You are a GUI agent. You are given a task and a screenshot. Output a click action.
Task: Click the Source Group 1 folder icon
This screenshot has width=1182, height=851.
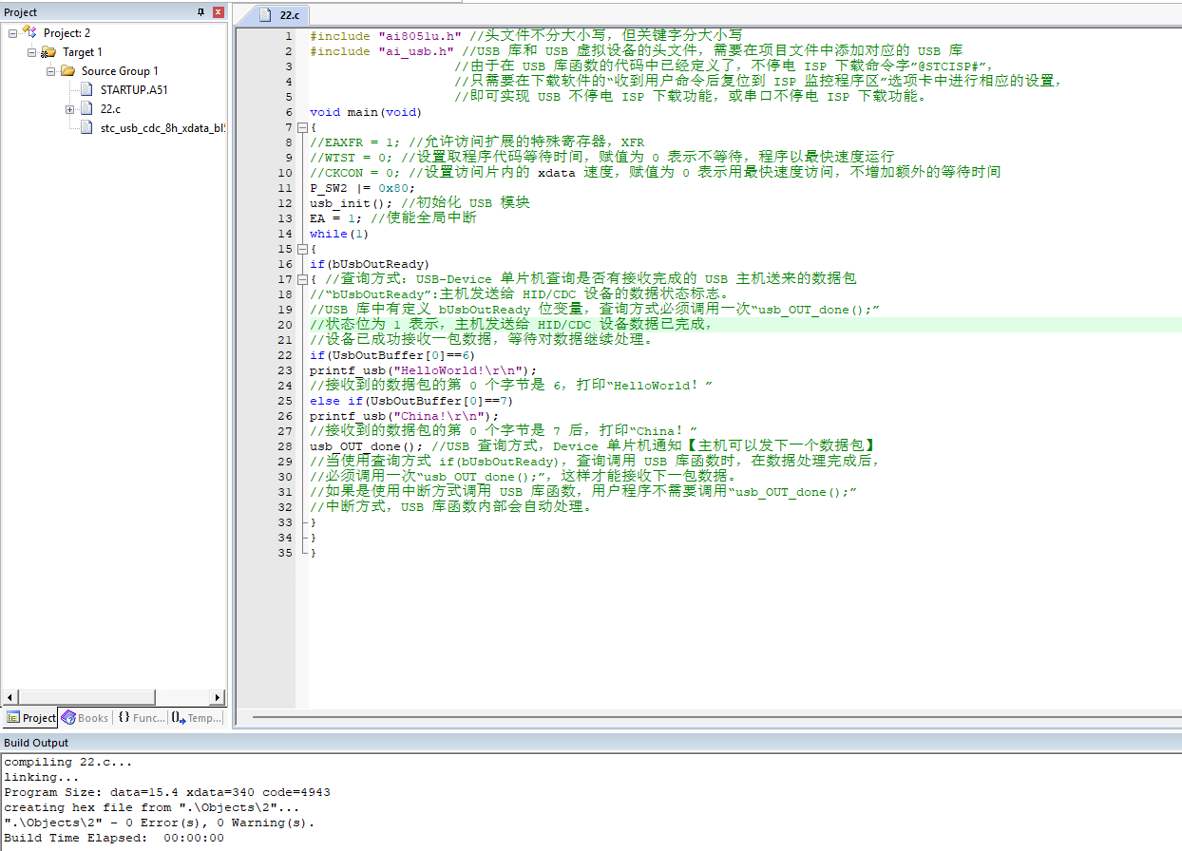pyautogui.click(x=67, y=71)
